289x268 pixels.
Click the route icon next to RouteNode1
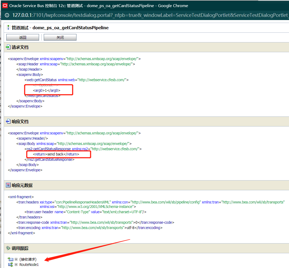pyautogui.click(x=11, y=265)
